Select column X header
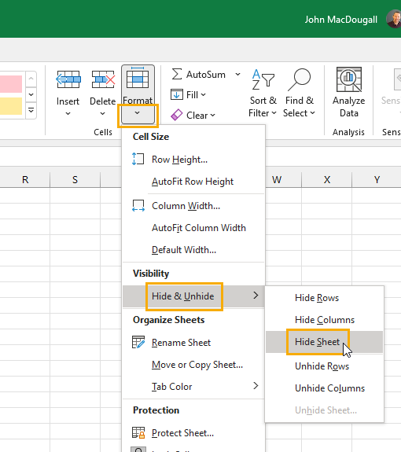 [x=326, y=180]
